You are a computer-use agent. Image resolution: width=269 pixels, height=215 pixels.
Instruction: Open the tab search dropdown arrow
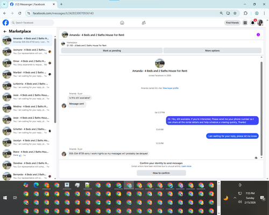click(4, 4)
